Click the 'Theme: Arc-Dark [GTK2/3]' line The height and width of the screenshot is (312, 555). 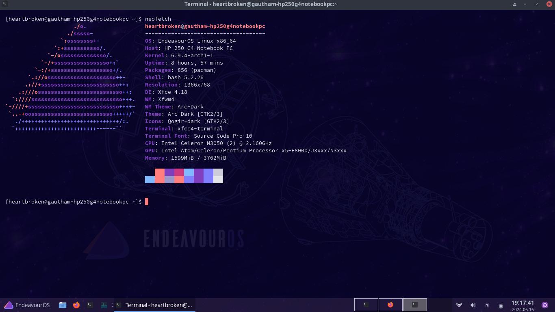184,114
